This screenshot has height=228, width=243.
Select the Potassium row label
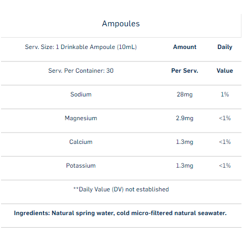[81, 166]
